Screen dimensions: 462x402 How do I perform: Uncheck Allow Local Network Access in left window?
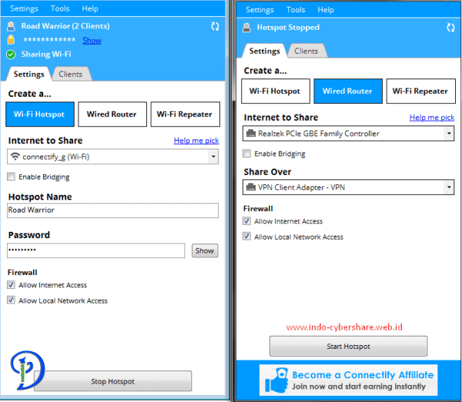point(12,300)
